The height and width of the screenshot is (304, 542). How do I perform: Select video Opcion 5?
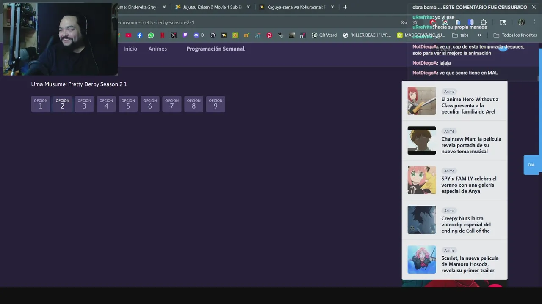[128, 104]
